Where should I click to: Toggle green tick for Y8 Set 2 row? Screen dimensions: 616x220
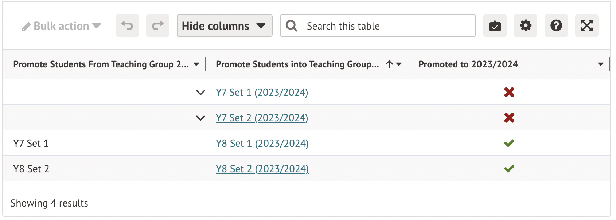pos(509,169)
